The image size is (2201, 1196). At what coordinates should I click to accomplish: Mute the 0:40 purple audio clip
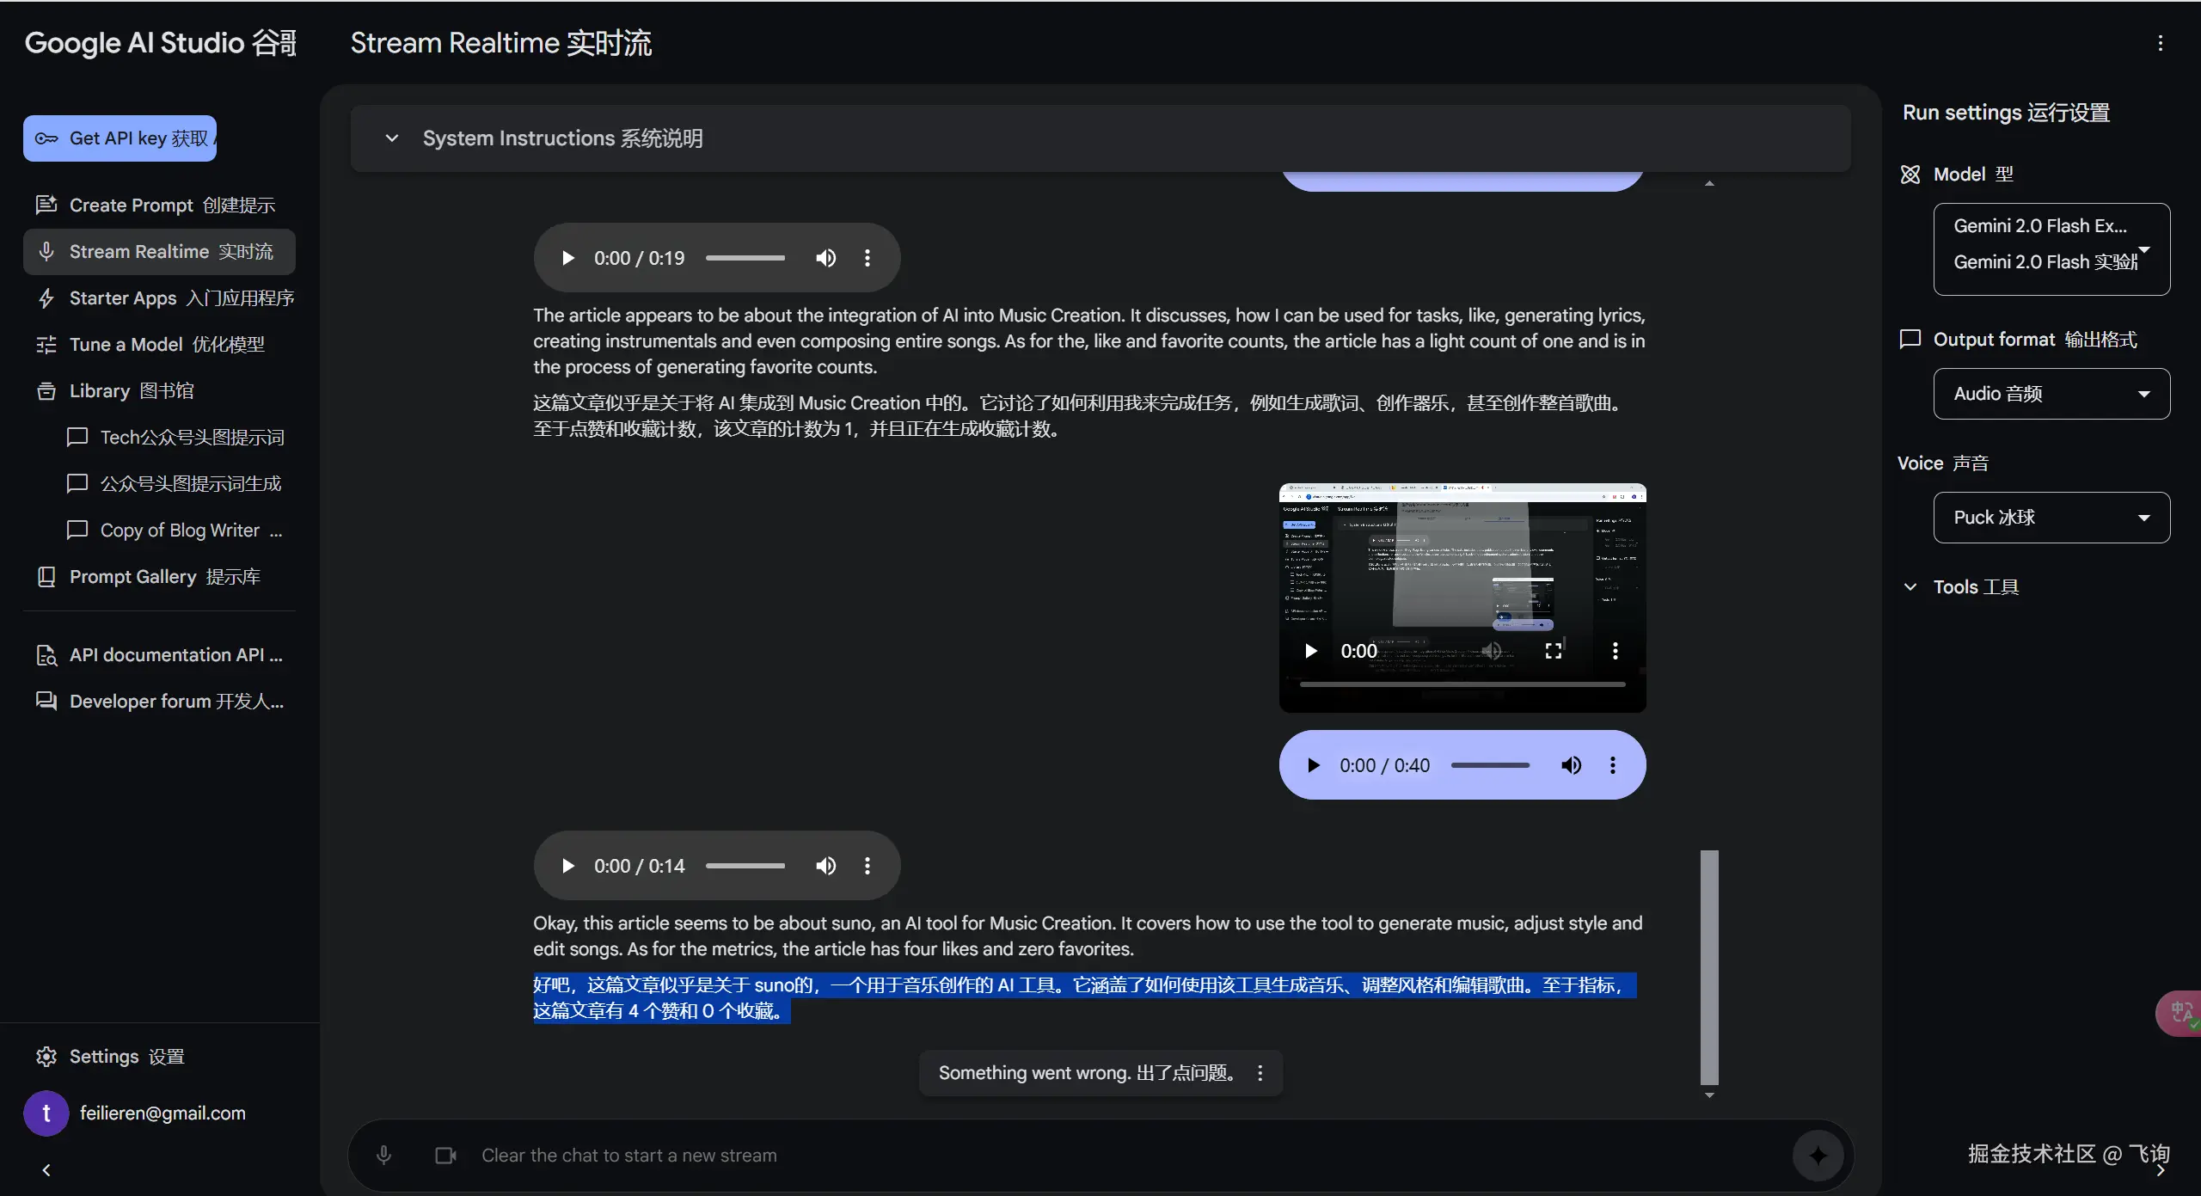[1571, 765]
